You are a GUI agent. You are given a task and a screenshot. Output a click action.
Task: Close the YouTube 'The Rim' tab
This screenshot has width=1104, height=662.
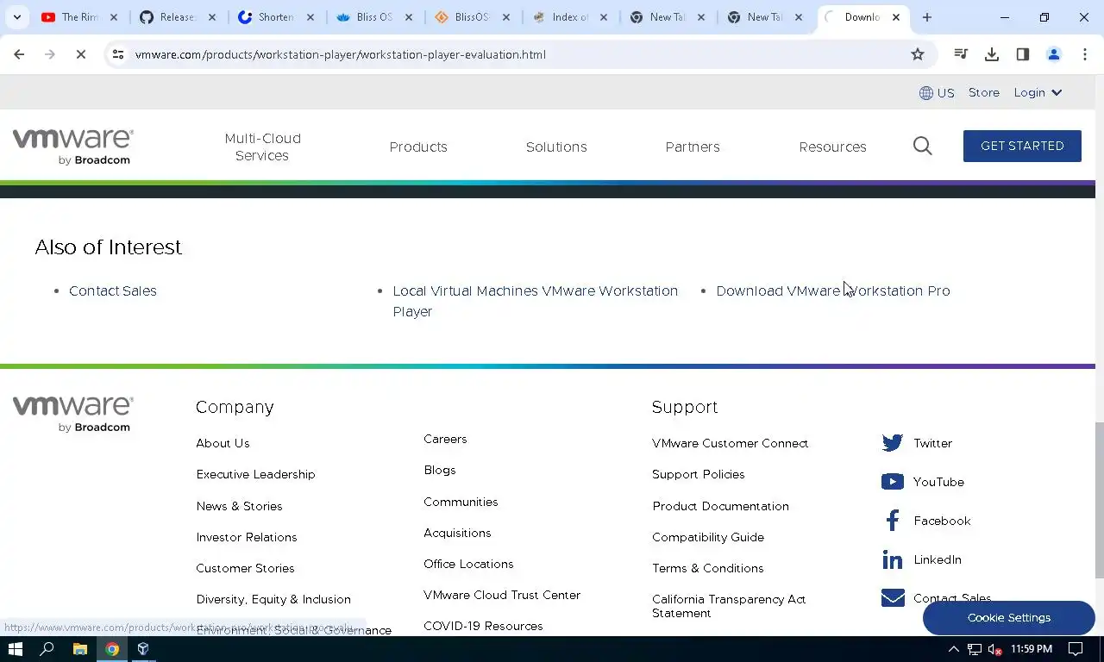(113, 17)
